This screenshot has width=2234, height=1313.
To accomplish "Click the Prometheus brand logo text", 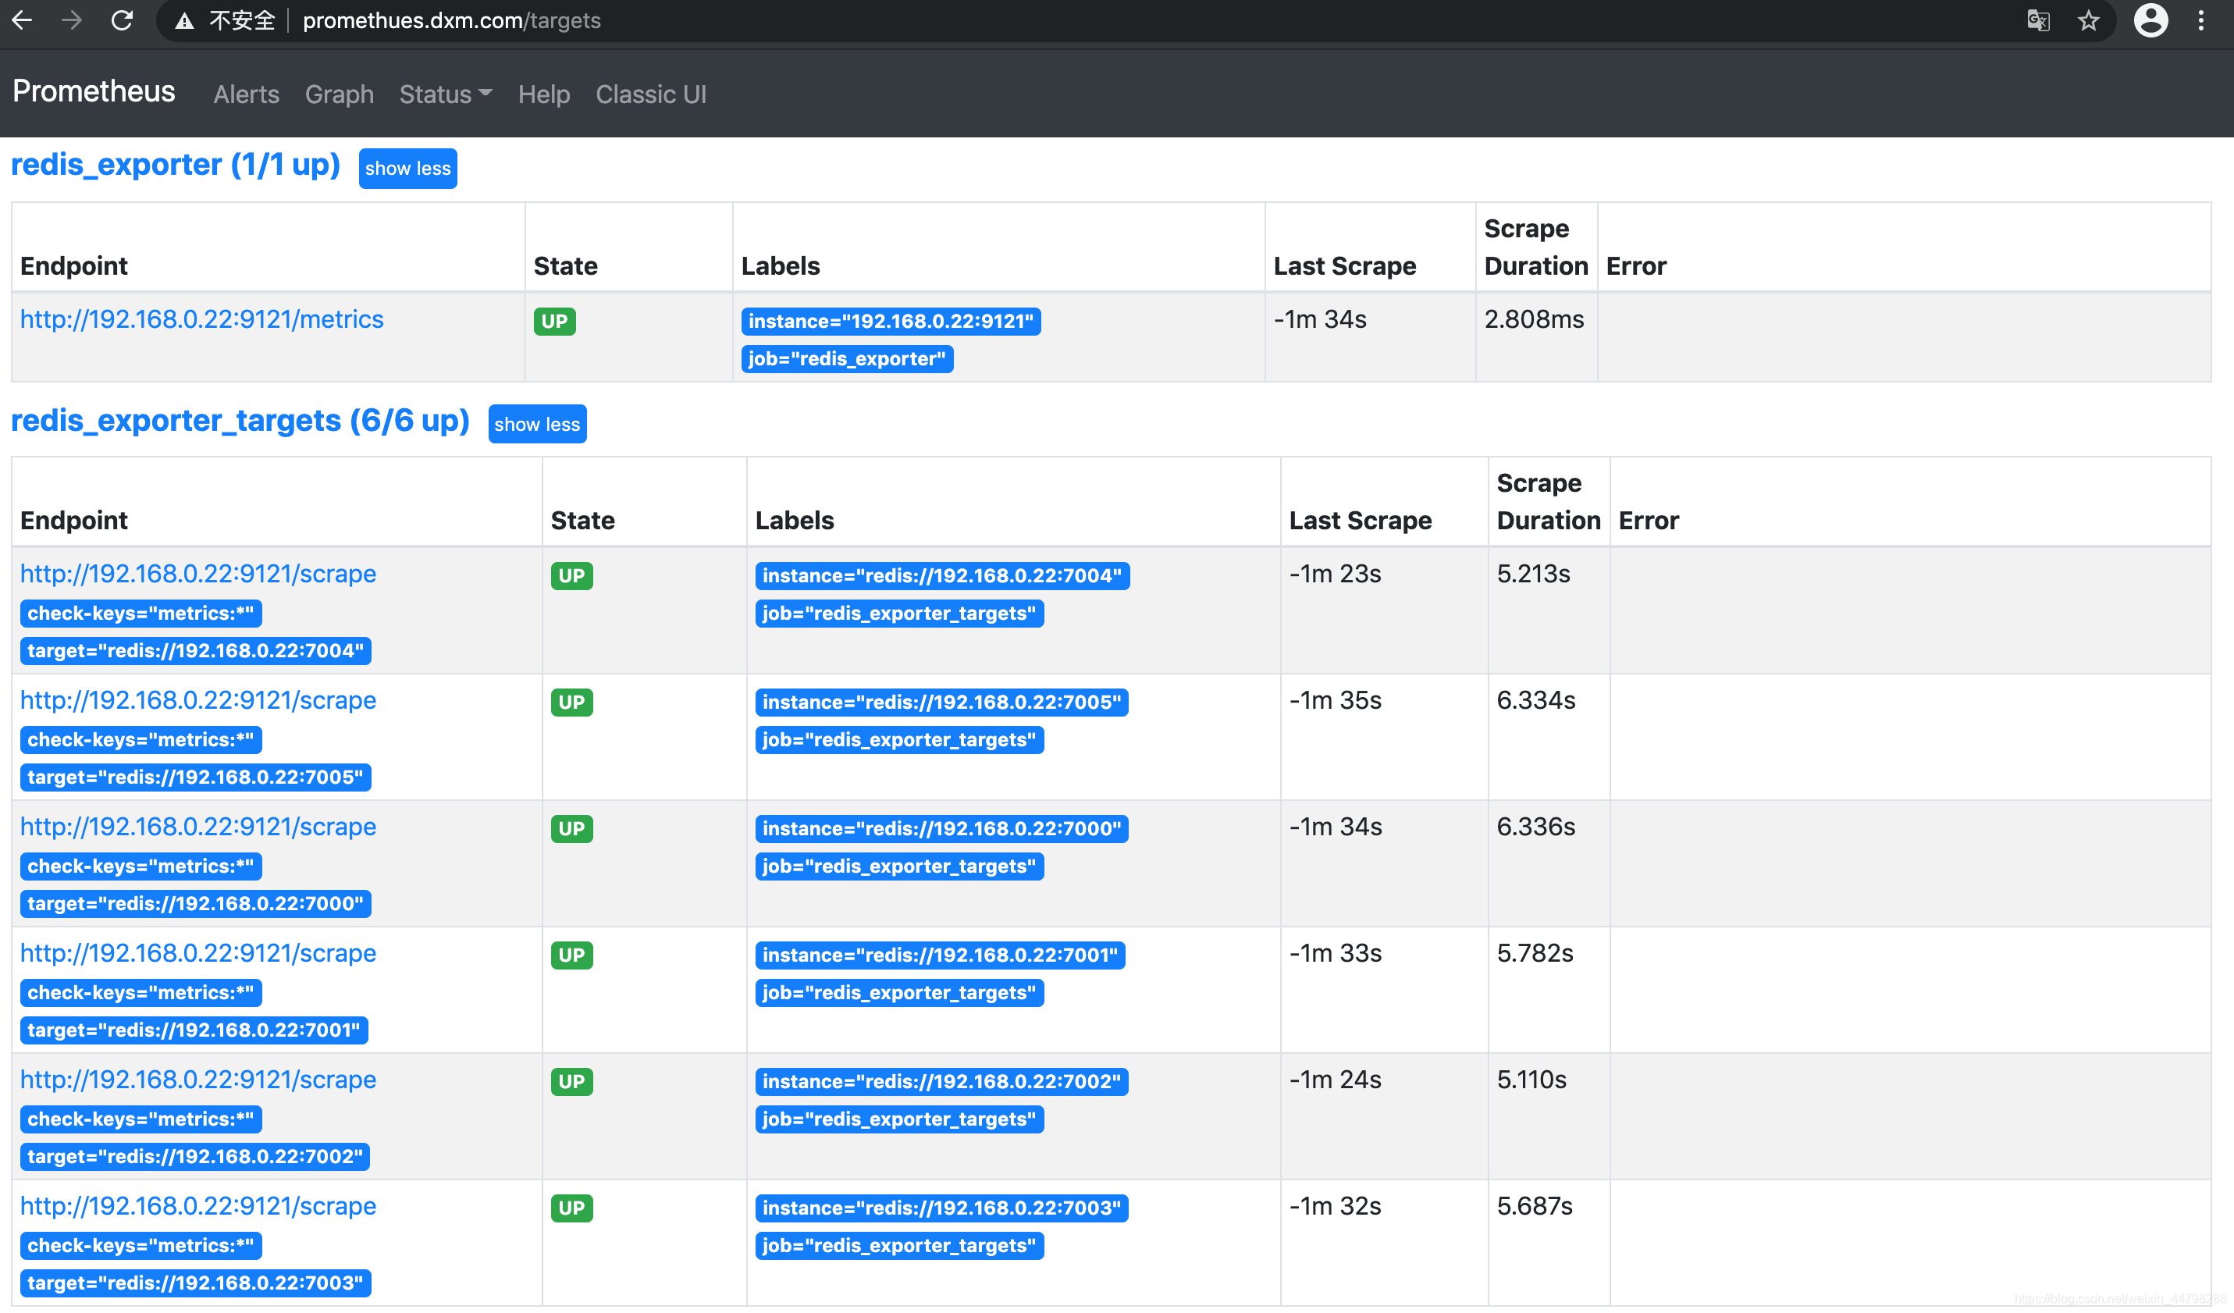I will click(94, 91).
